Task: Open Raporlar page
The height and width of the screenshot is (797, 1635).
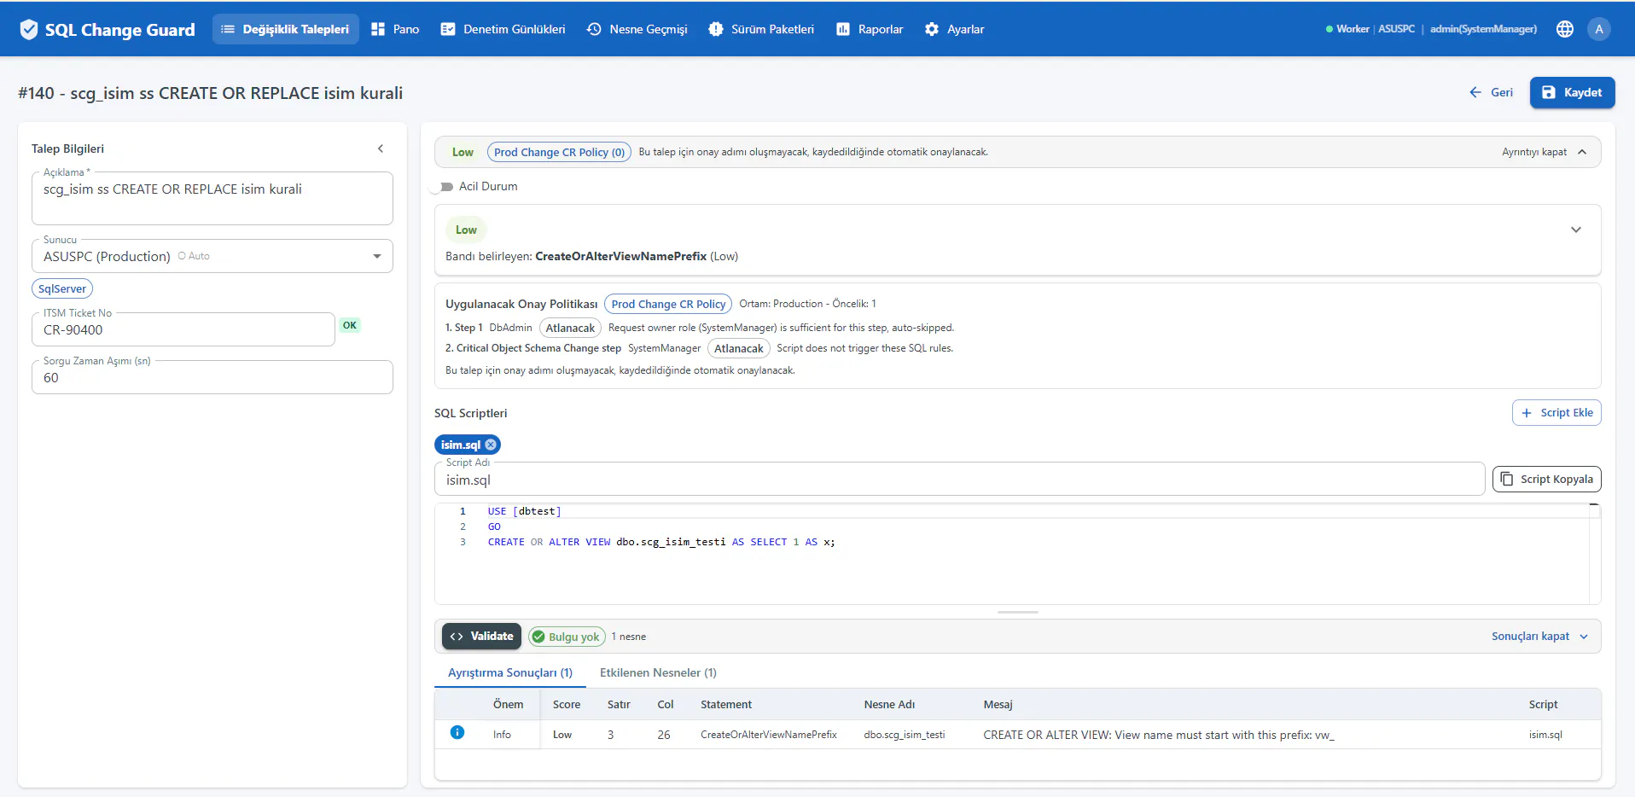Action: pyautogui.click(x=869, y=29)
